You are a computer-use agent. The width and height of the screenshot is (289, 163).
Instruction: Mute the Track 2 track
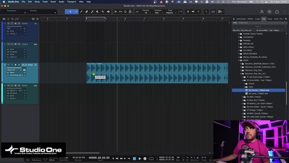8,44
